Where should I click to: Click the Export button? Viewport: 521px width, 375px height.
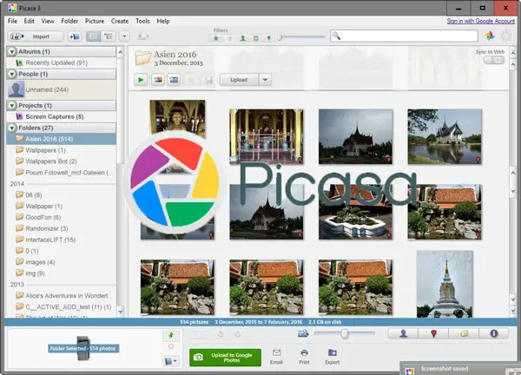coord(333,357)
